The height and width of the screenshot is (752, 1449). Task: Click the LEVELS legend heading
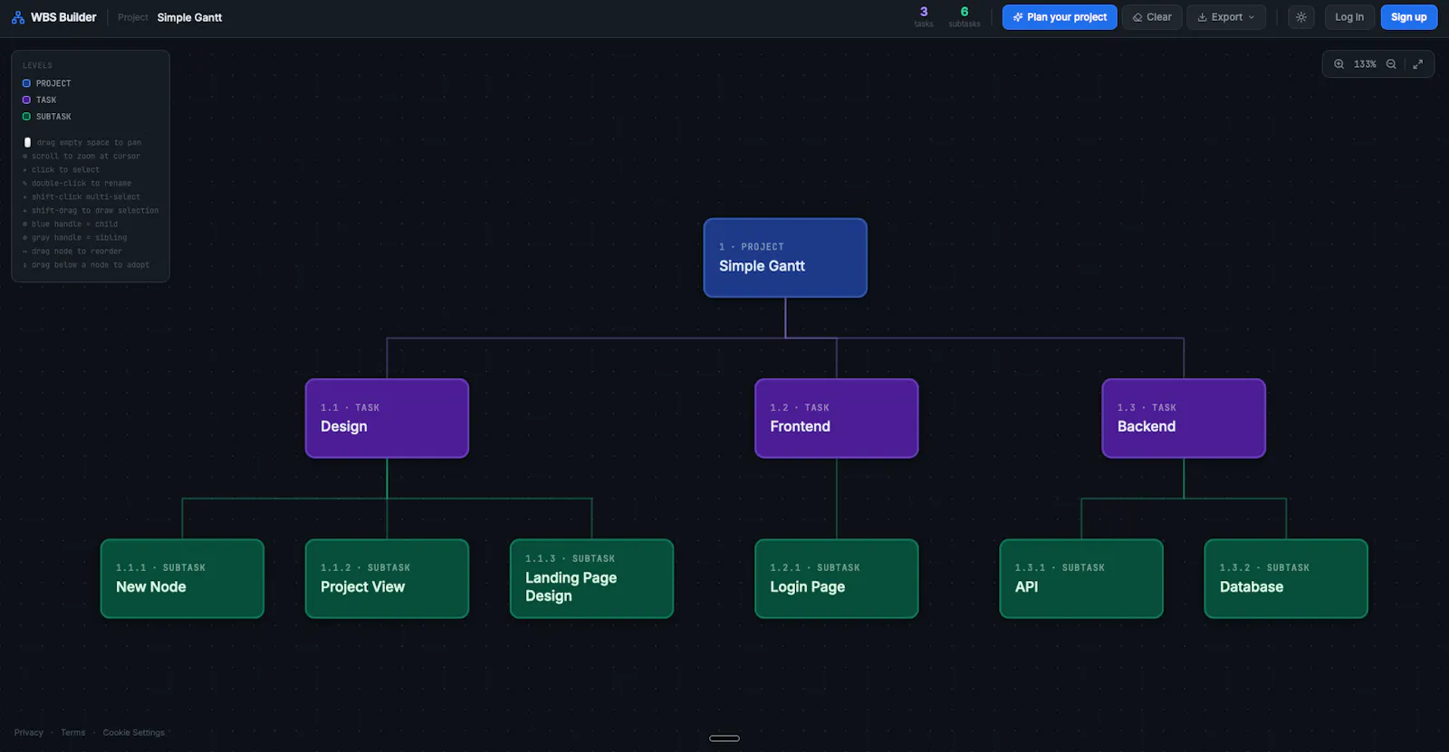(x=37, y=66)
